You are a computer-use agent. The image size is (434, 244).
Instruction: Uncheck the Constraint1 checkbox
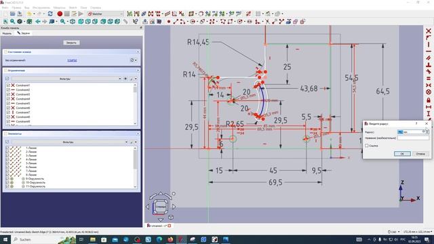click(x=8, y=85)
